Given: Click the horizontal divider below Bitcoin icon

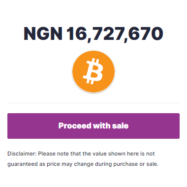Looking at the screenshot, I should click(93, 103).
